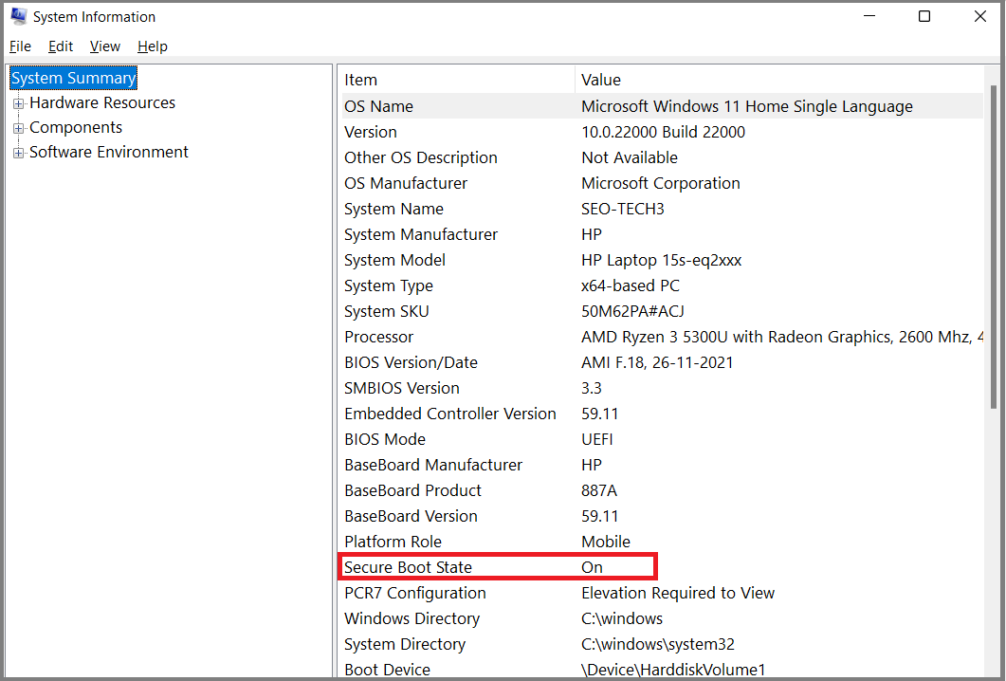Click the Elevation Required to View value

678,593
